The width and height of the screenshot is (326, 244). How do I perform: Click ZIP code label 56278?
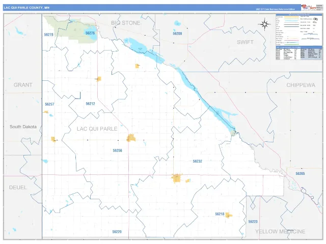pyautogui.click(x=49, y=35)
